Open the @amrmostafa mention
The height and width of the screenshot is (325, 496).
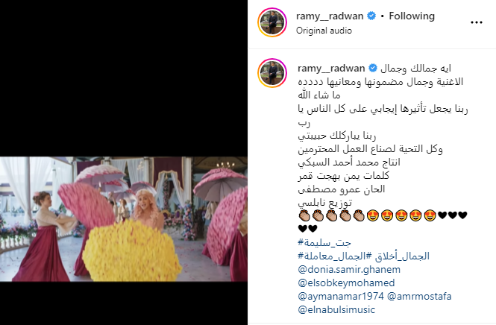(x=419, y=296)
